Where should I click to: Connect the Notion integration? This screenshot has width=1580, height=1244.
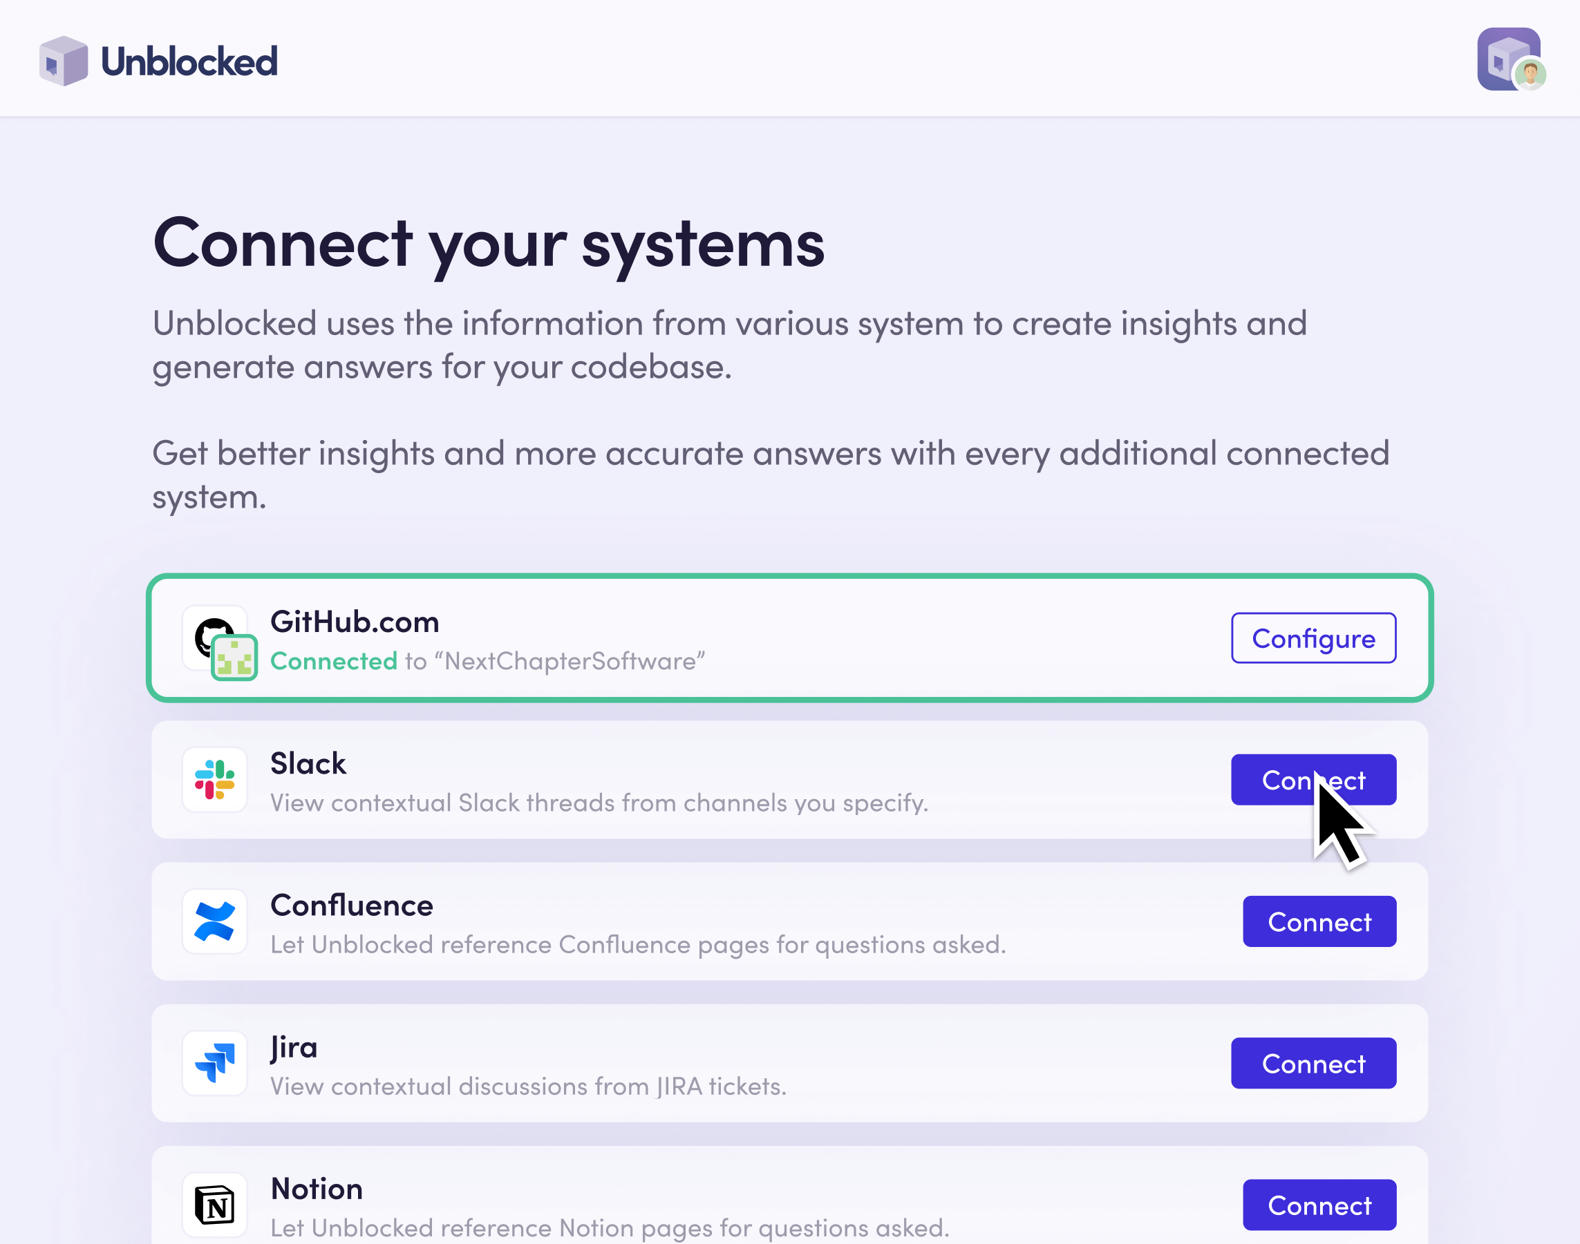point(1319,1205)
